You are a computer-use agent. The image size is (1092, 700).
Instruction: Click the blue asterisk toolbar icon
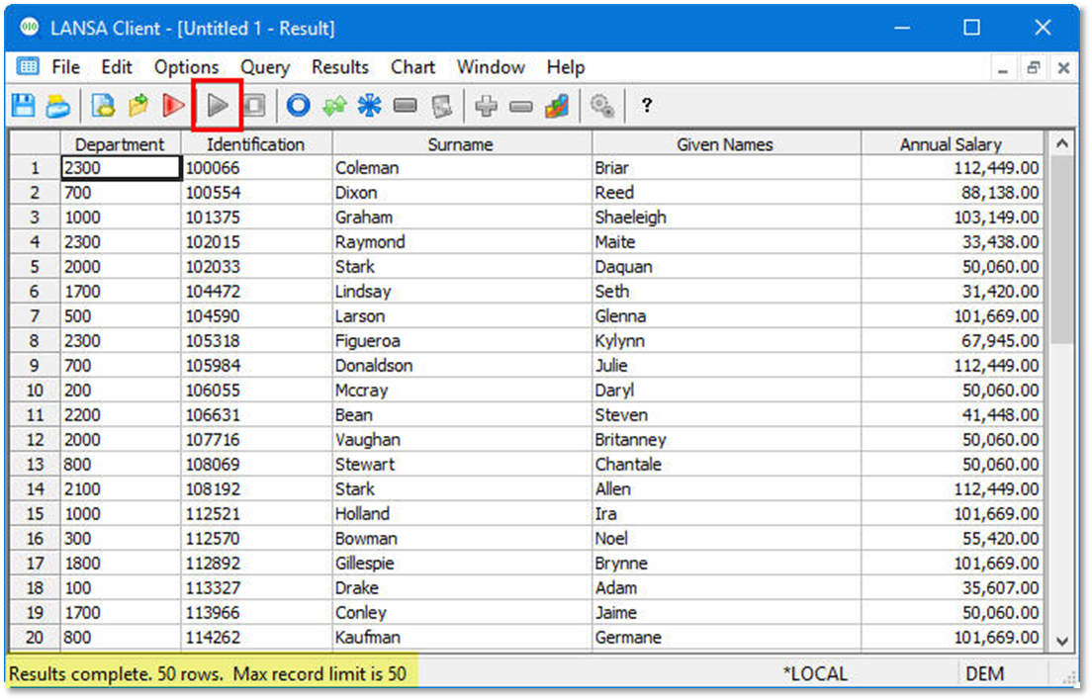369,106
